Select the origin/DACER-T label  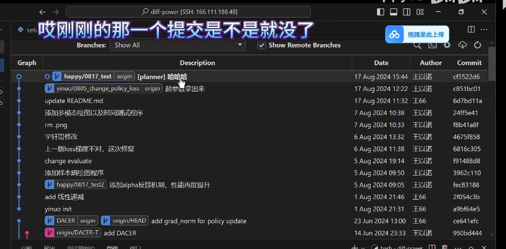pos(77,233)
